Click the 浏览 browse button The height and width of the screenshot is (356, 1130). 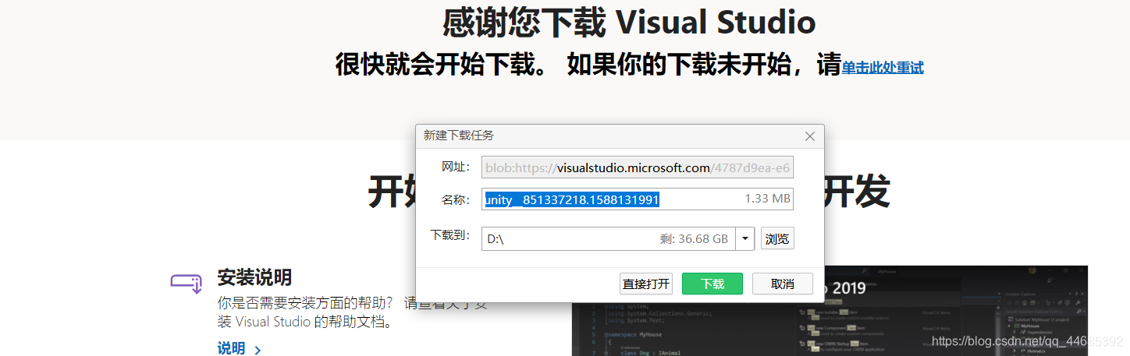(x=777, y=239)
